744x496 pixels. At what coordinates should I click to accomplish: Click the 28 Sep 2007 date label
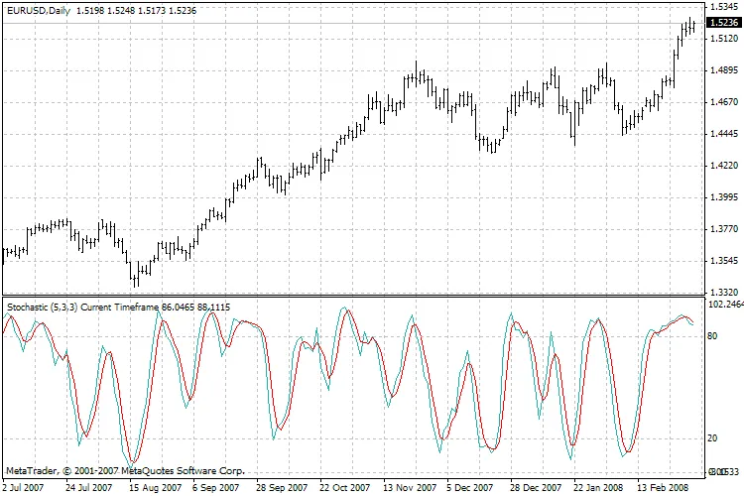coord(280,488)
